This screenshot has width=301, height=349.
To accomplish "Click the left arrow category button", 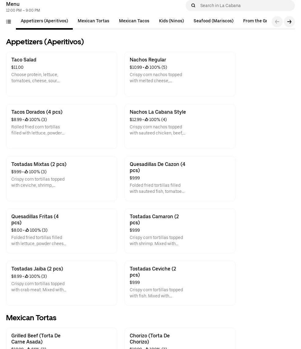I will [x=277, y=22].
